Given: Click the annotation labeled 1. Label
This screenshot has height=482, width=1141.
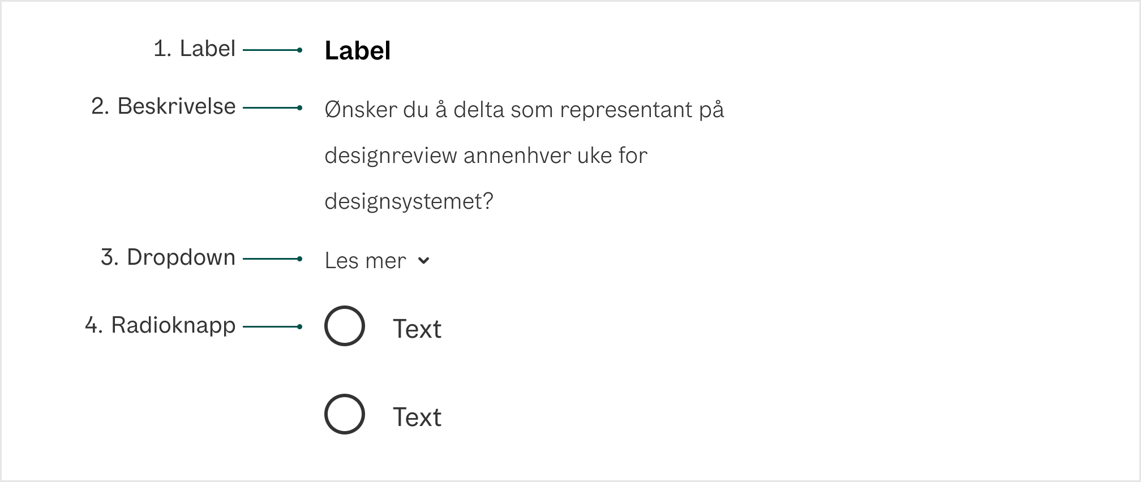Looking at the screenshot, I should (195, 49).
